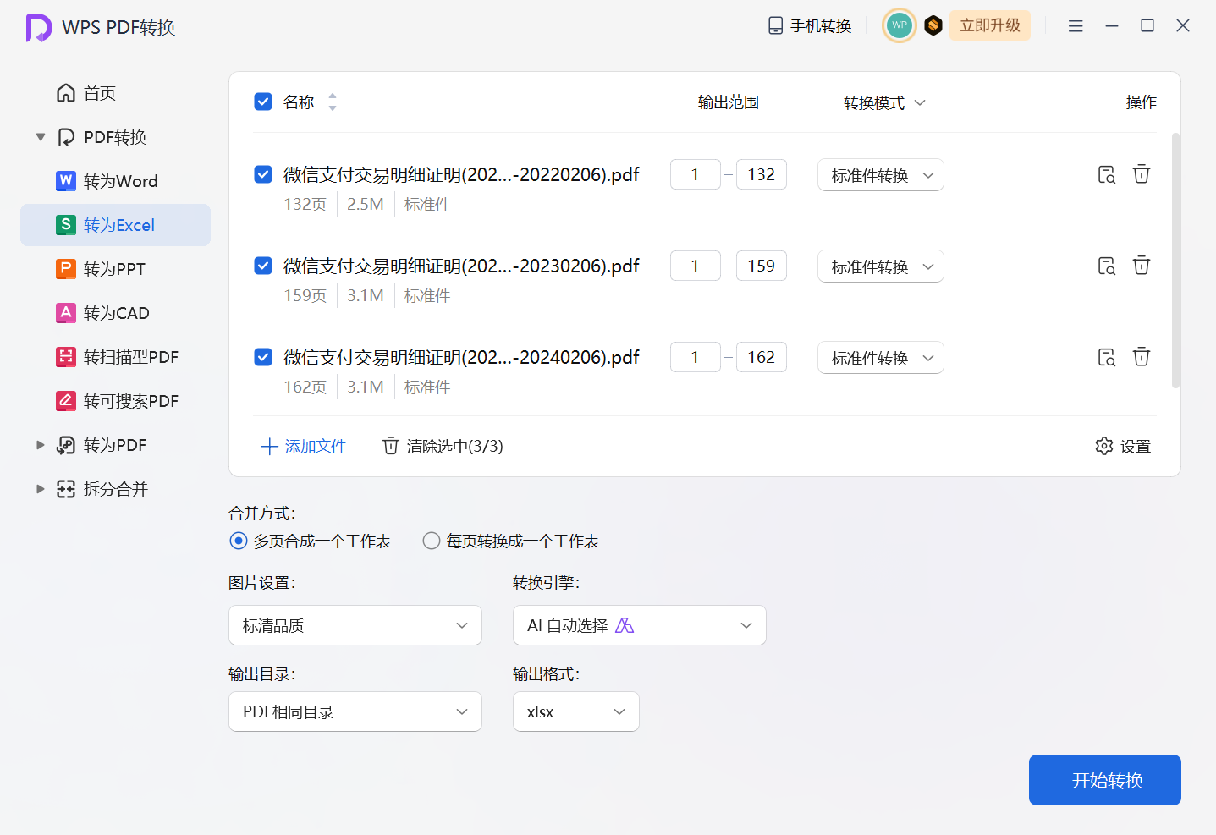This screenshot has width=1216, height=835.
Task: Switch to 转为Word in the sidebar
Action: point(120,181)
